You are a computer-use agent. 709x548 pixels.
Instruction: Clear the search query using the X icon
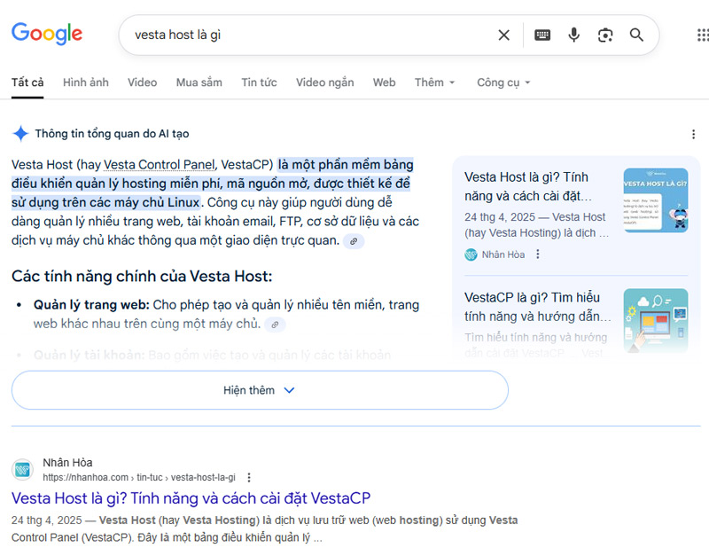[503, 35]
